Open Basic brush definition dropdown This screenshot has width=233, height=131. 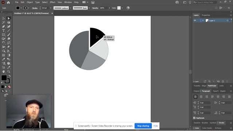(x=89, y=8)
